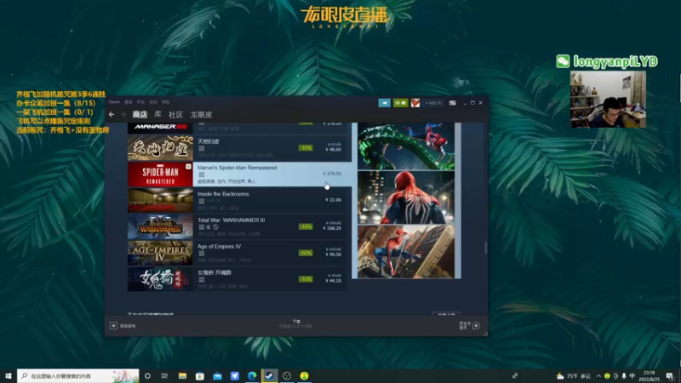Viewport: 681px width, 383px height.
Task: Click the SteamOS platform icon under Warhammer III
Action: pyautogui.click(x=215, y=227)
